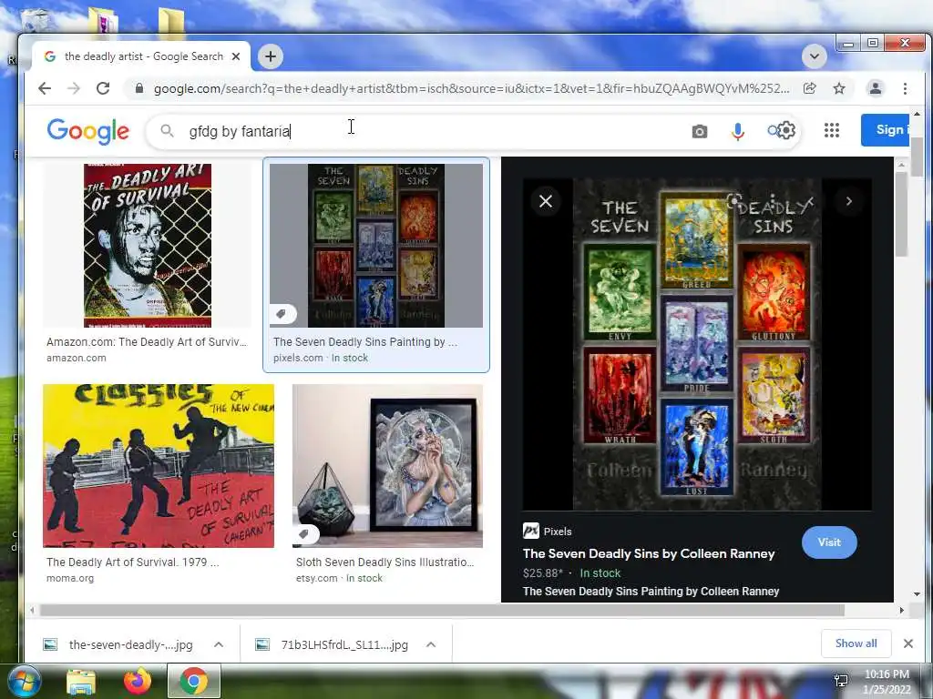933x699 pixels.
Task: Click the Google logo
Action: click(88, 131)
